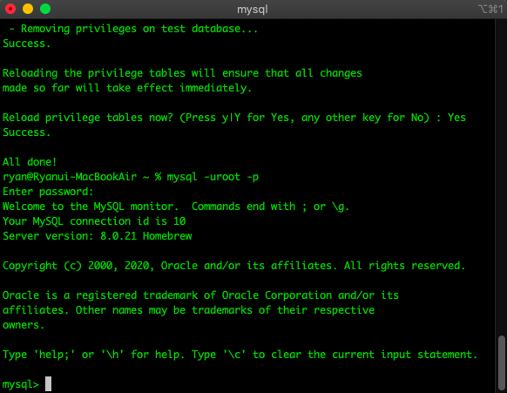Viewport: 507px width, 393px height.
Task: Click 'Server version: 8.0.21 Homebrew' line
Action: 98,236
